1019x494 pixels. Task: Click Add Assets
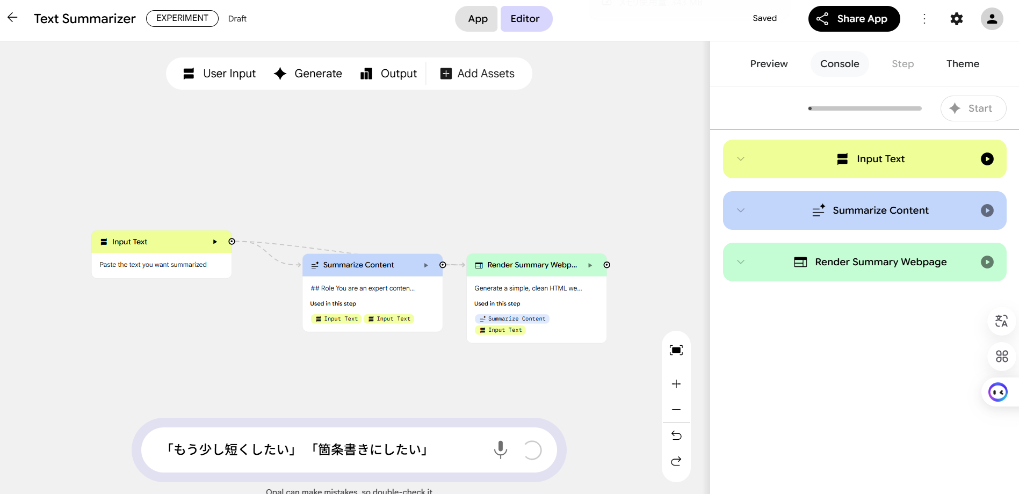tap(477, 74)
